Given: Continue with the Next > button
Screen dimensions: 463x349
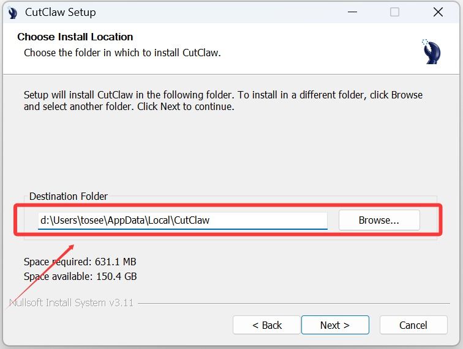Looking at the screenshot, I should pos(335,325).
